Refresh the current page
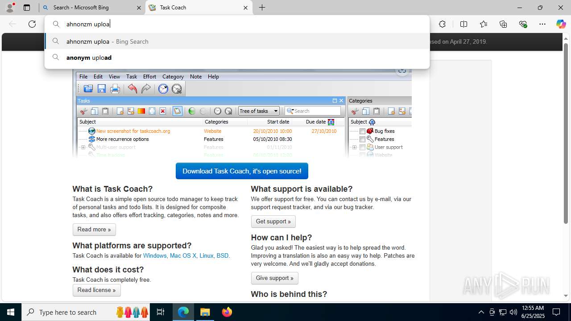Image resolution: width=571 pixels, height=321 pixels. 32,24
